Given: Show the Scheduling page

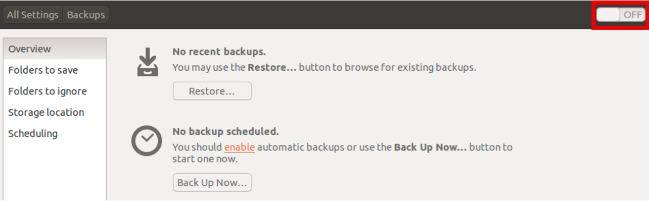Looking at the screenshot, I should [x=55, y=134].
